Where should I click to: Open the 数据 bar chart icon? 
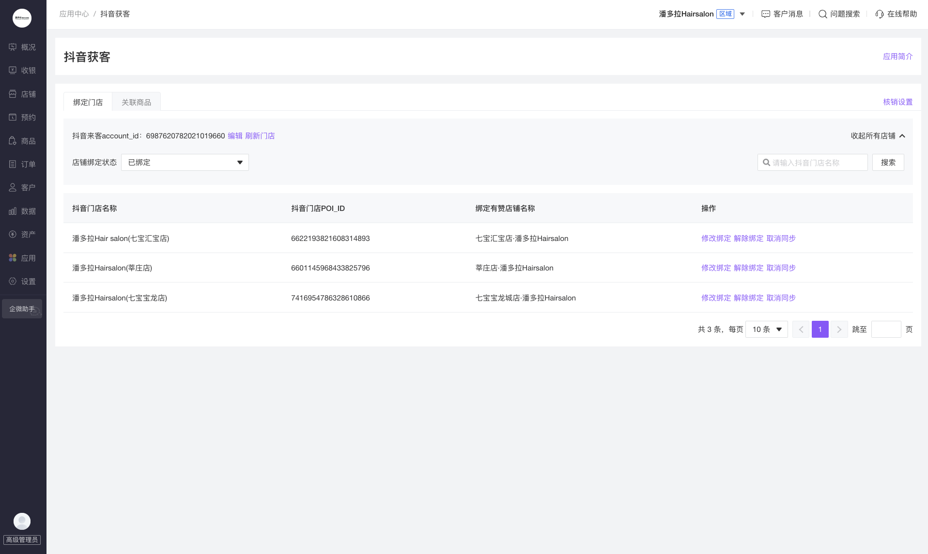(13, 211)
